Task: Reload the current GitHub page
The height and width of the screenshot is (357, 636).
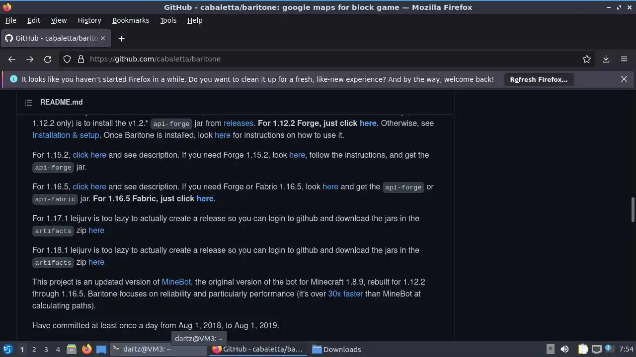Action: click(x=48, y=59)
